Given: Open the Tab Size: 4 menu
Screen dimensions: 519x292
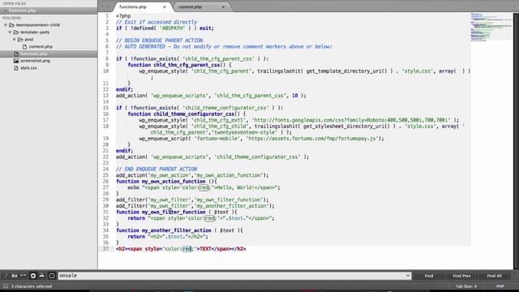Looking at the screenshot, I should coord(465,286).
